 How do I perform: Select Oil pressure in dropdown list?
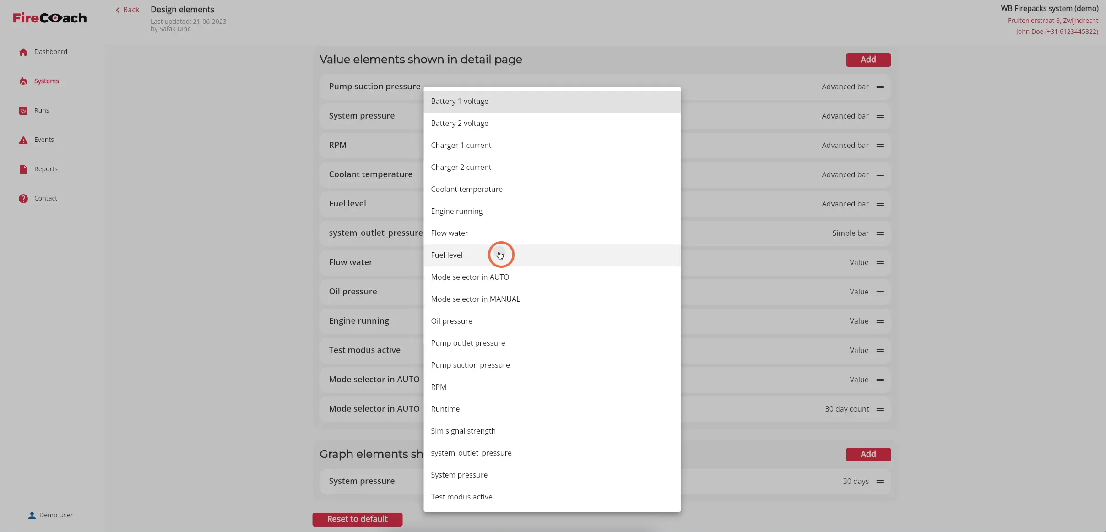click(x=552, y=321)
